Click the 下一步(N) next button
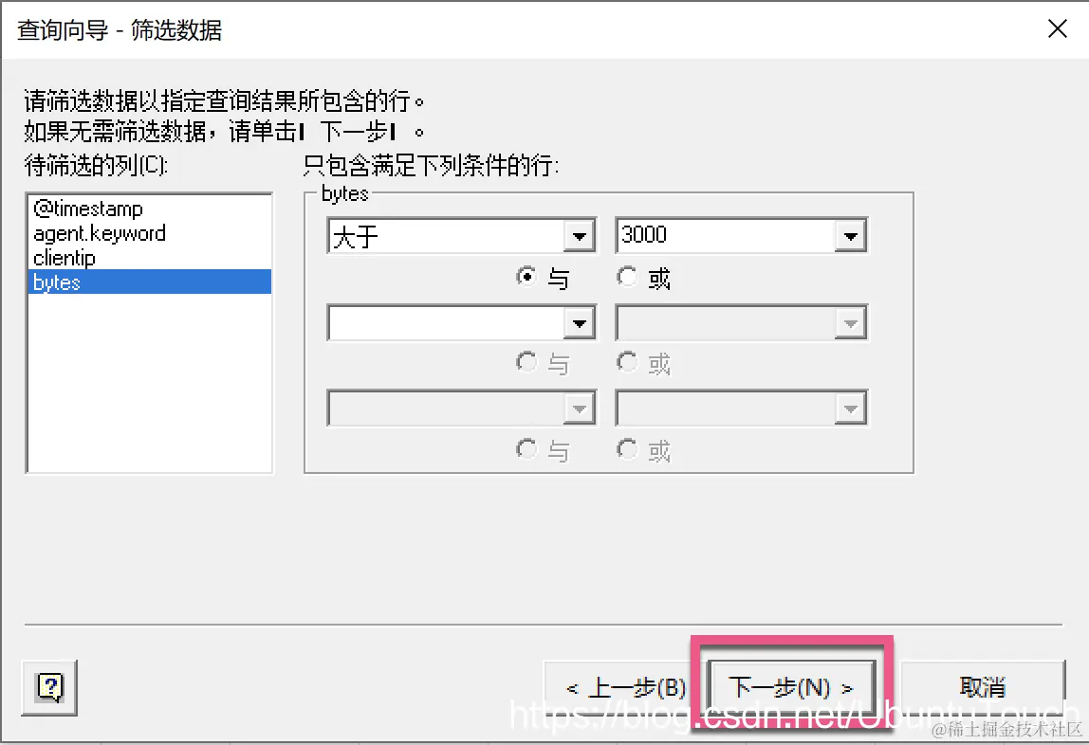The image size is (1089, 745). (x=791, y=687)
